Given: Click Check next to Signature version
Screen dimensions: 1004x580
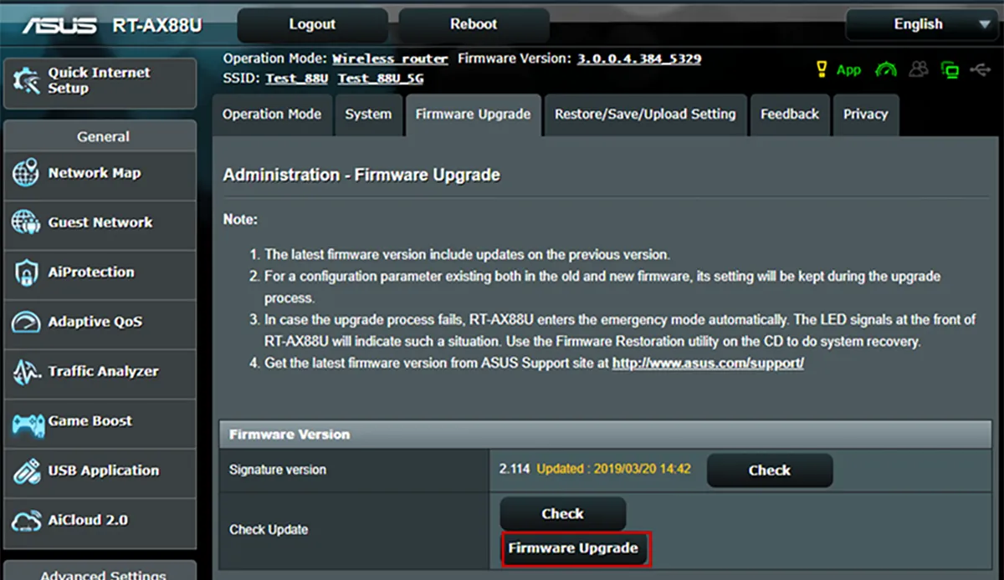Looking at the screenshot, I should 770,471.
